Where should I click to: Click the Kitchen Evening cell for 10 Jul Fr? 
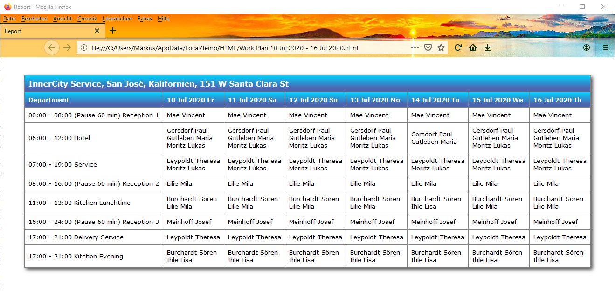click(x=193, y=256)
